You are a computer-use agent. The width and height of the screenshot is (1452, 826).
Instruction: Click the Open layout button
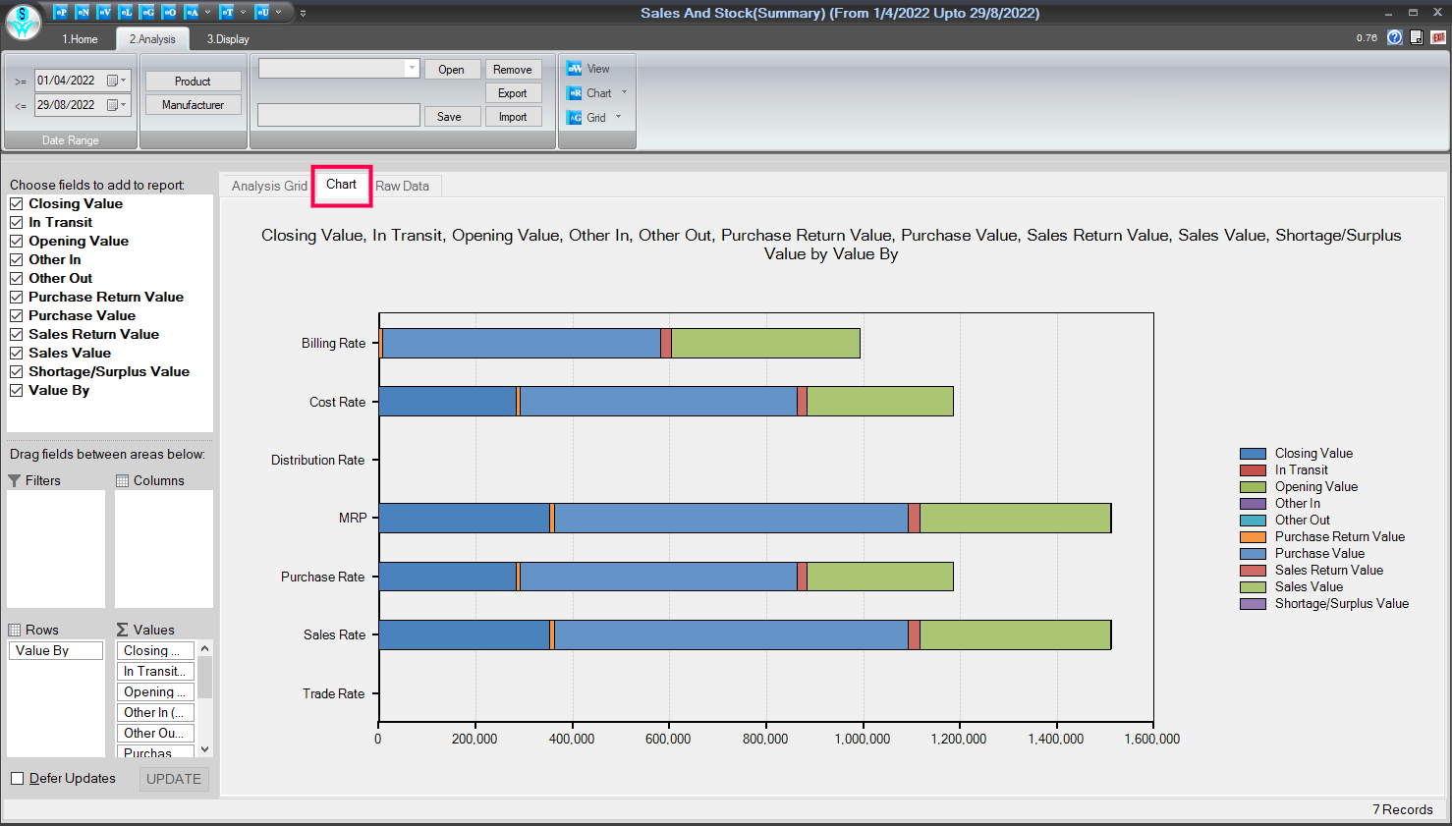pos(452,70)
